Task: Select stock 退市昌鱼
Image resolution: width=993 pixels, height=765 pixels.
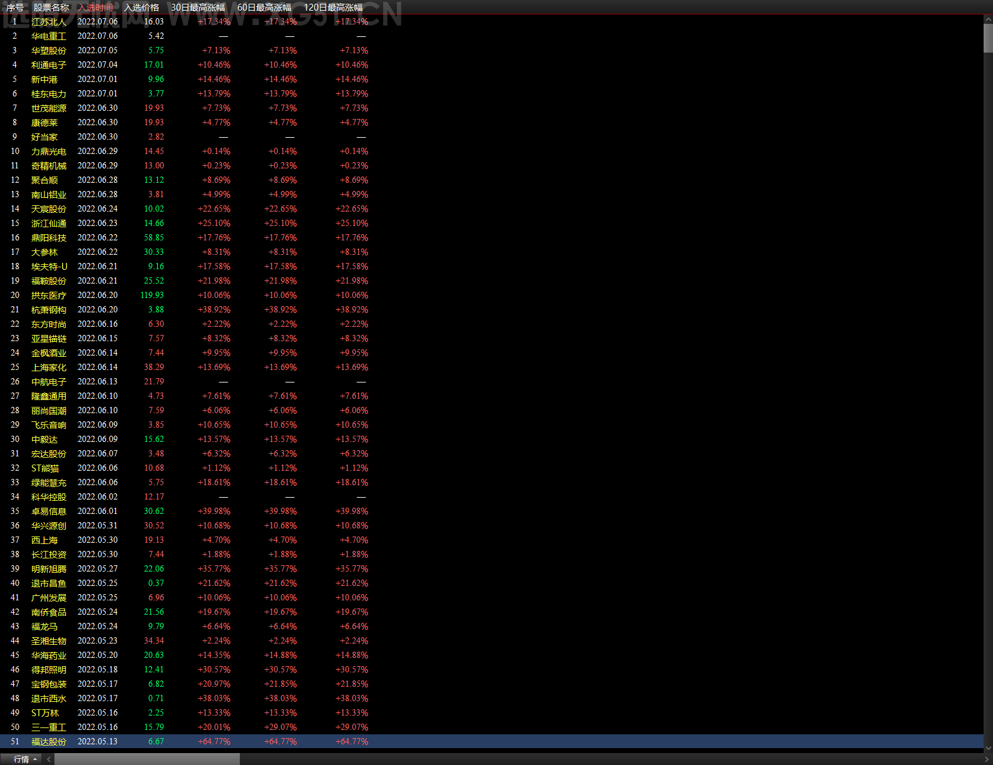Action: (x=49, y=583)
